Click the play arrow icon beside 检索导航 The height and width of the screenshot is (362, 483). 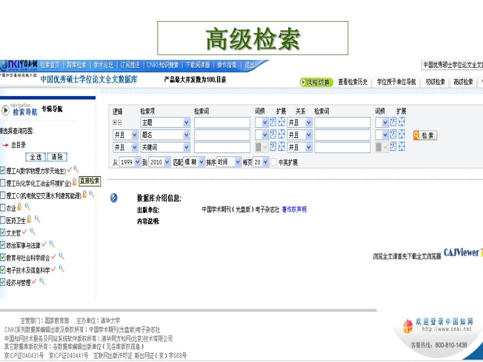point(5,110)
